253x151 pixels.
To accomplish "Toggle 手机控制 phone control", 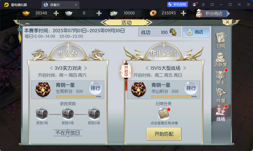I will pos(177,4).
